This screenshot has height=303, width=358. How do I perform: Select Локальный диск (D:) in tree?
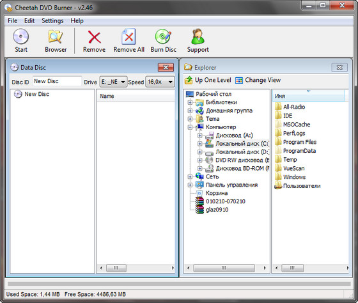pos(237,152)
